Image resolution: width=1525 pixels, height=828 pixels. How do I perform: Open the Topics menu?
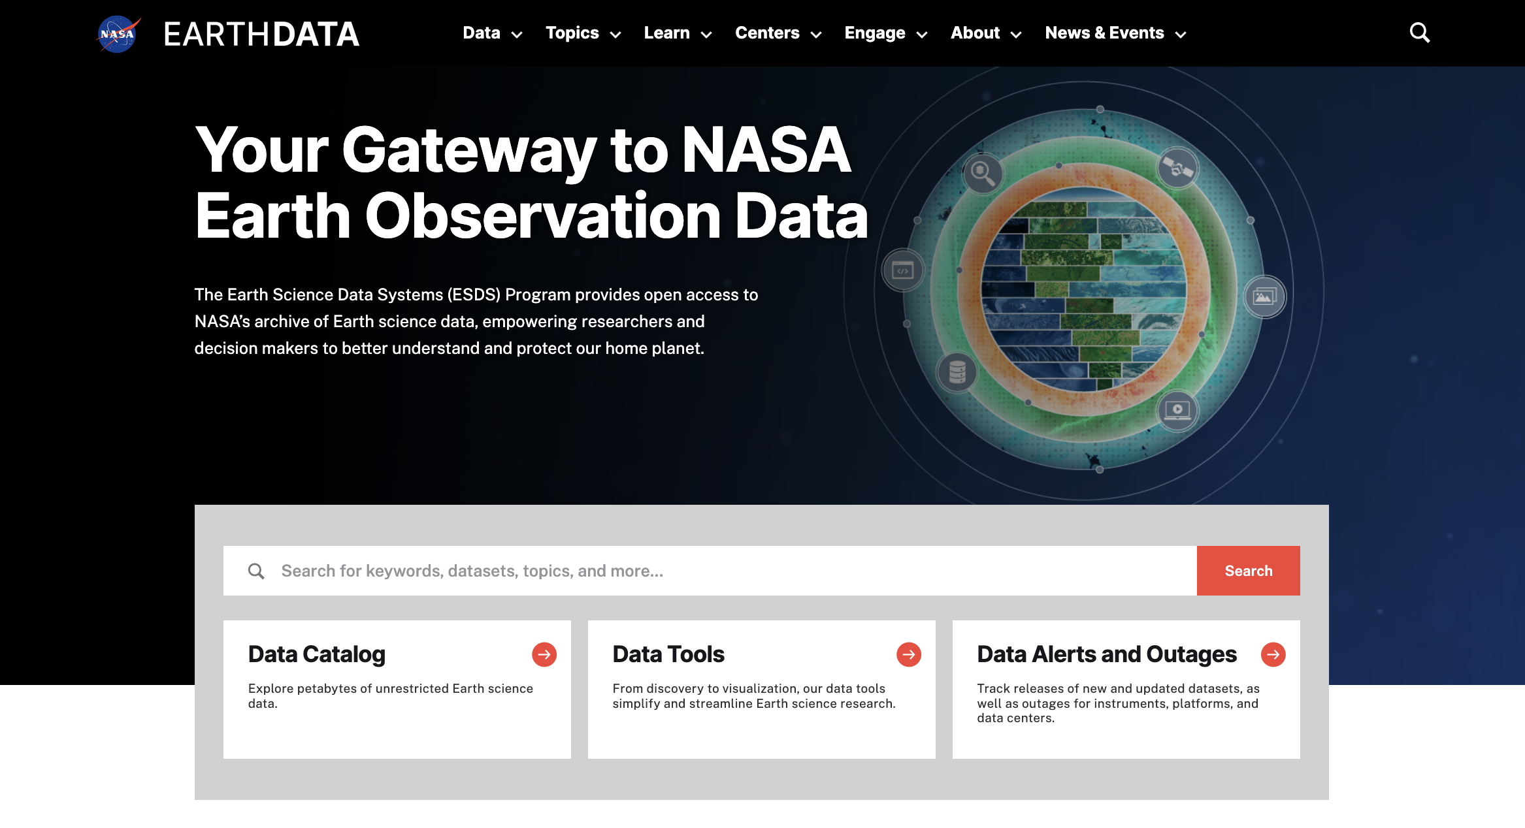pos(572,33)
